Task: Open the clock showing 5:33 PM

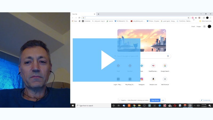Action: click(x=204, y=106)
